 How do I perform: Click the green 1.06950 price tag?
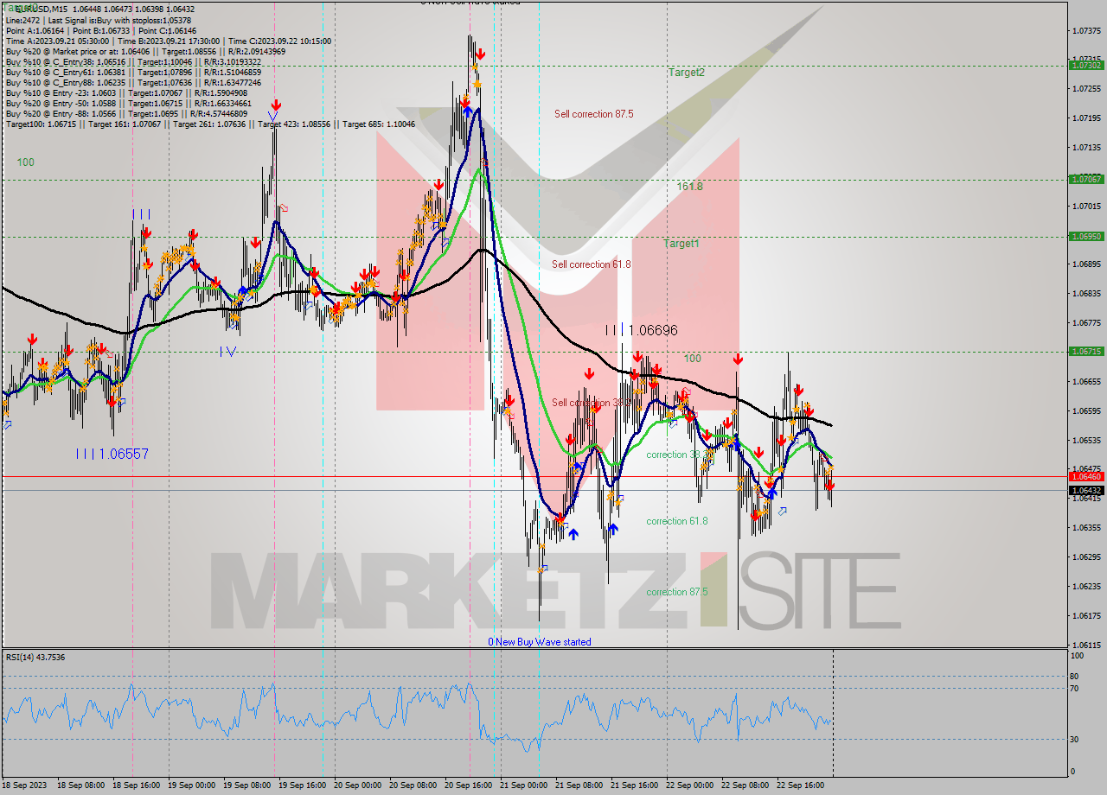(1085, 236)
